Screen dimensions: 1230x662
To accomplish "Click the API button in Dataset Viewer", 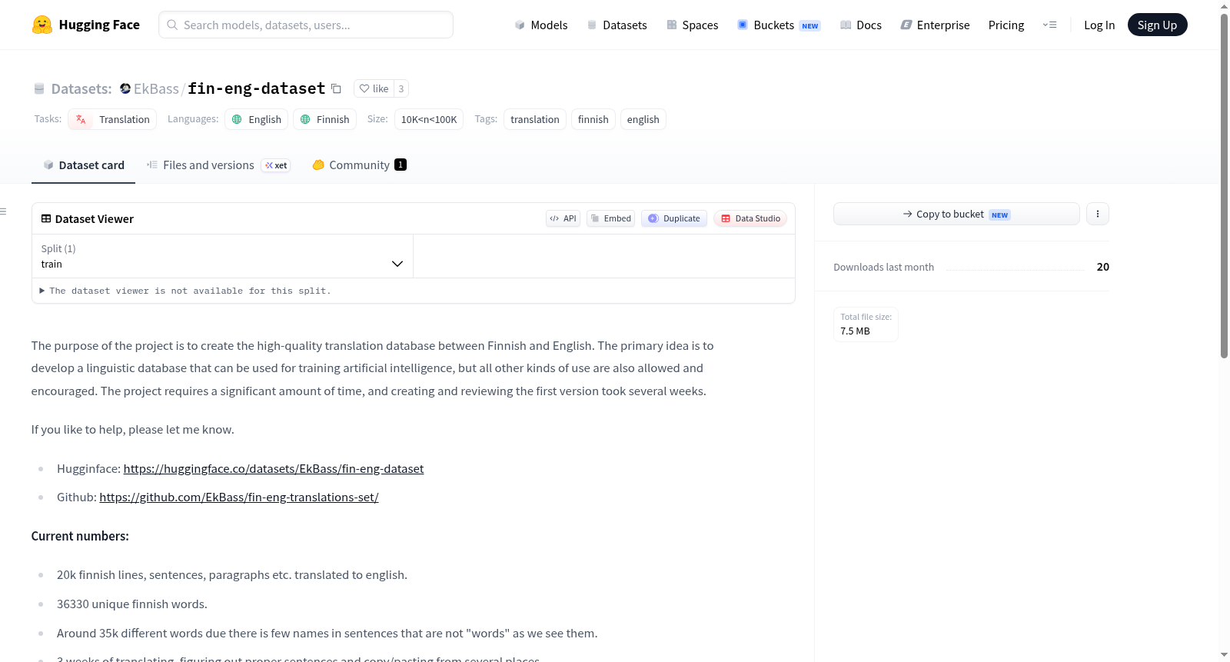I will (x=563, y=218).
